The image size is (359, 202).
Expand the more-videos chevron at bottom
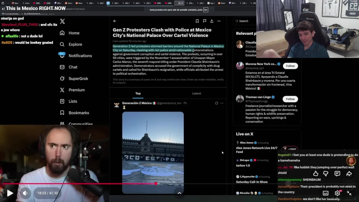tap(179, 193)
